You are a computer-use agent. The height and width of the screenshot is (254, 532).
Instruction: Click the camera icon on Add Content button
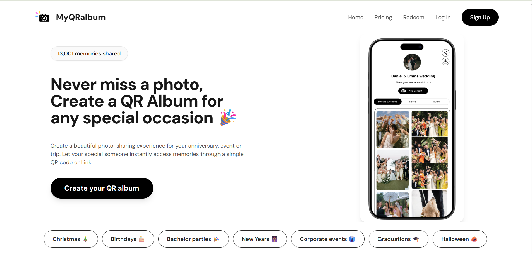(x=403, y=91)
